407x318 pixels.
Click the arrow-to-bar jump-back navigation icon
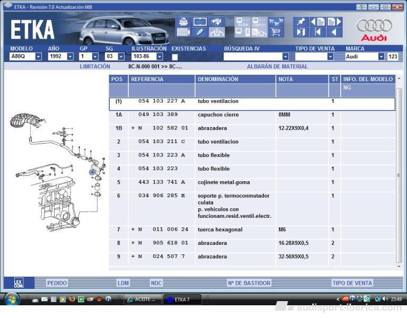(x=317, y=32)
